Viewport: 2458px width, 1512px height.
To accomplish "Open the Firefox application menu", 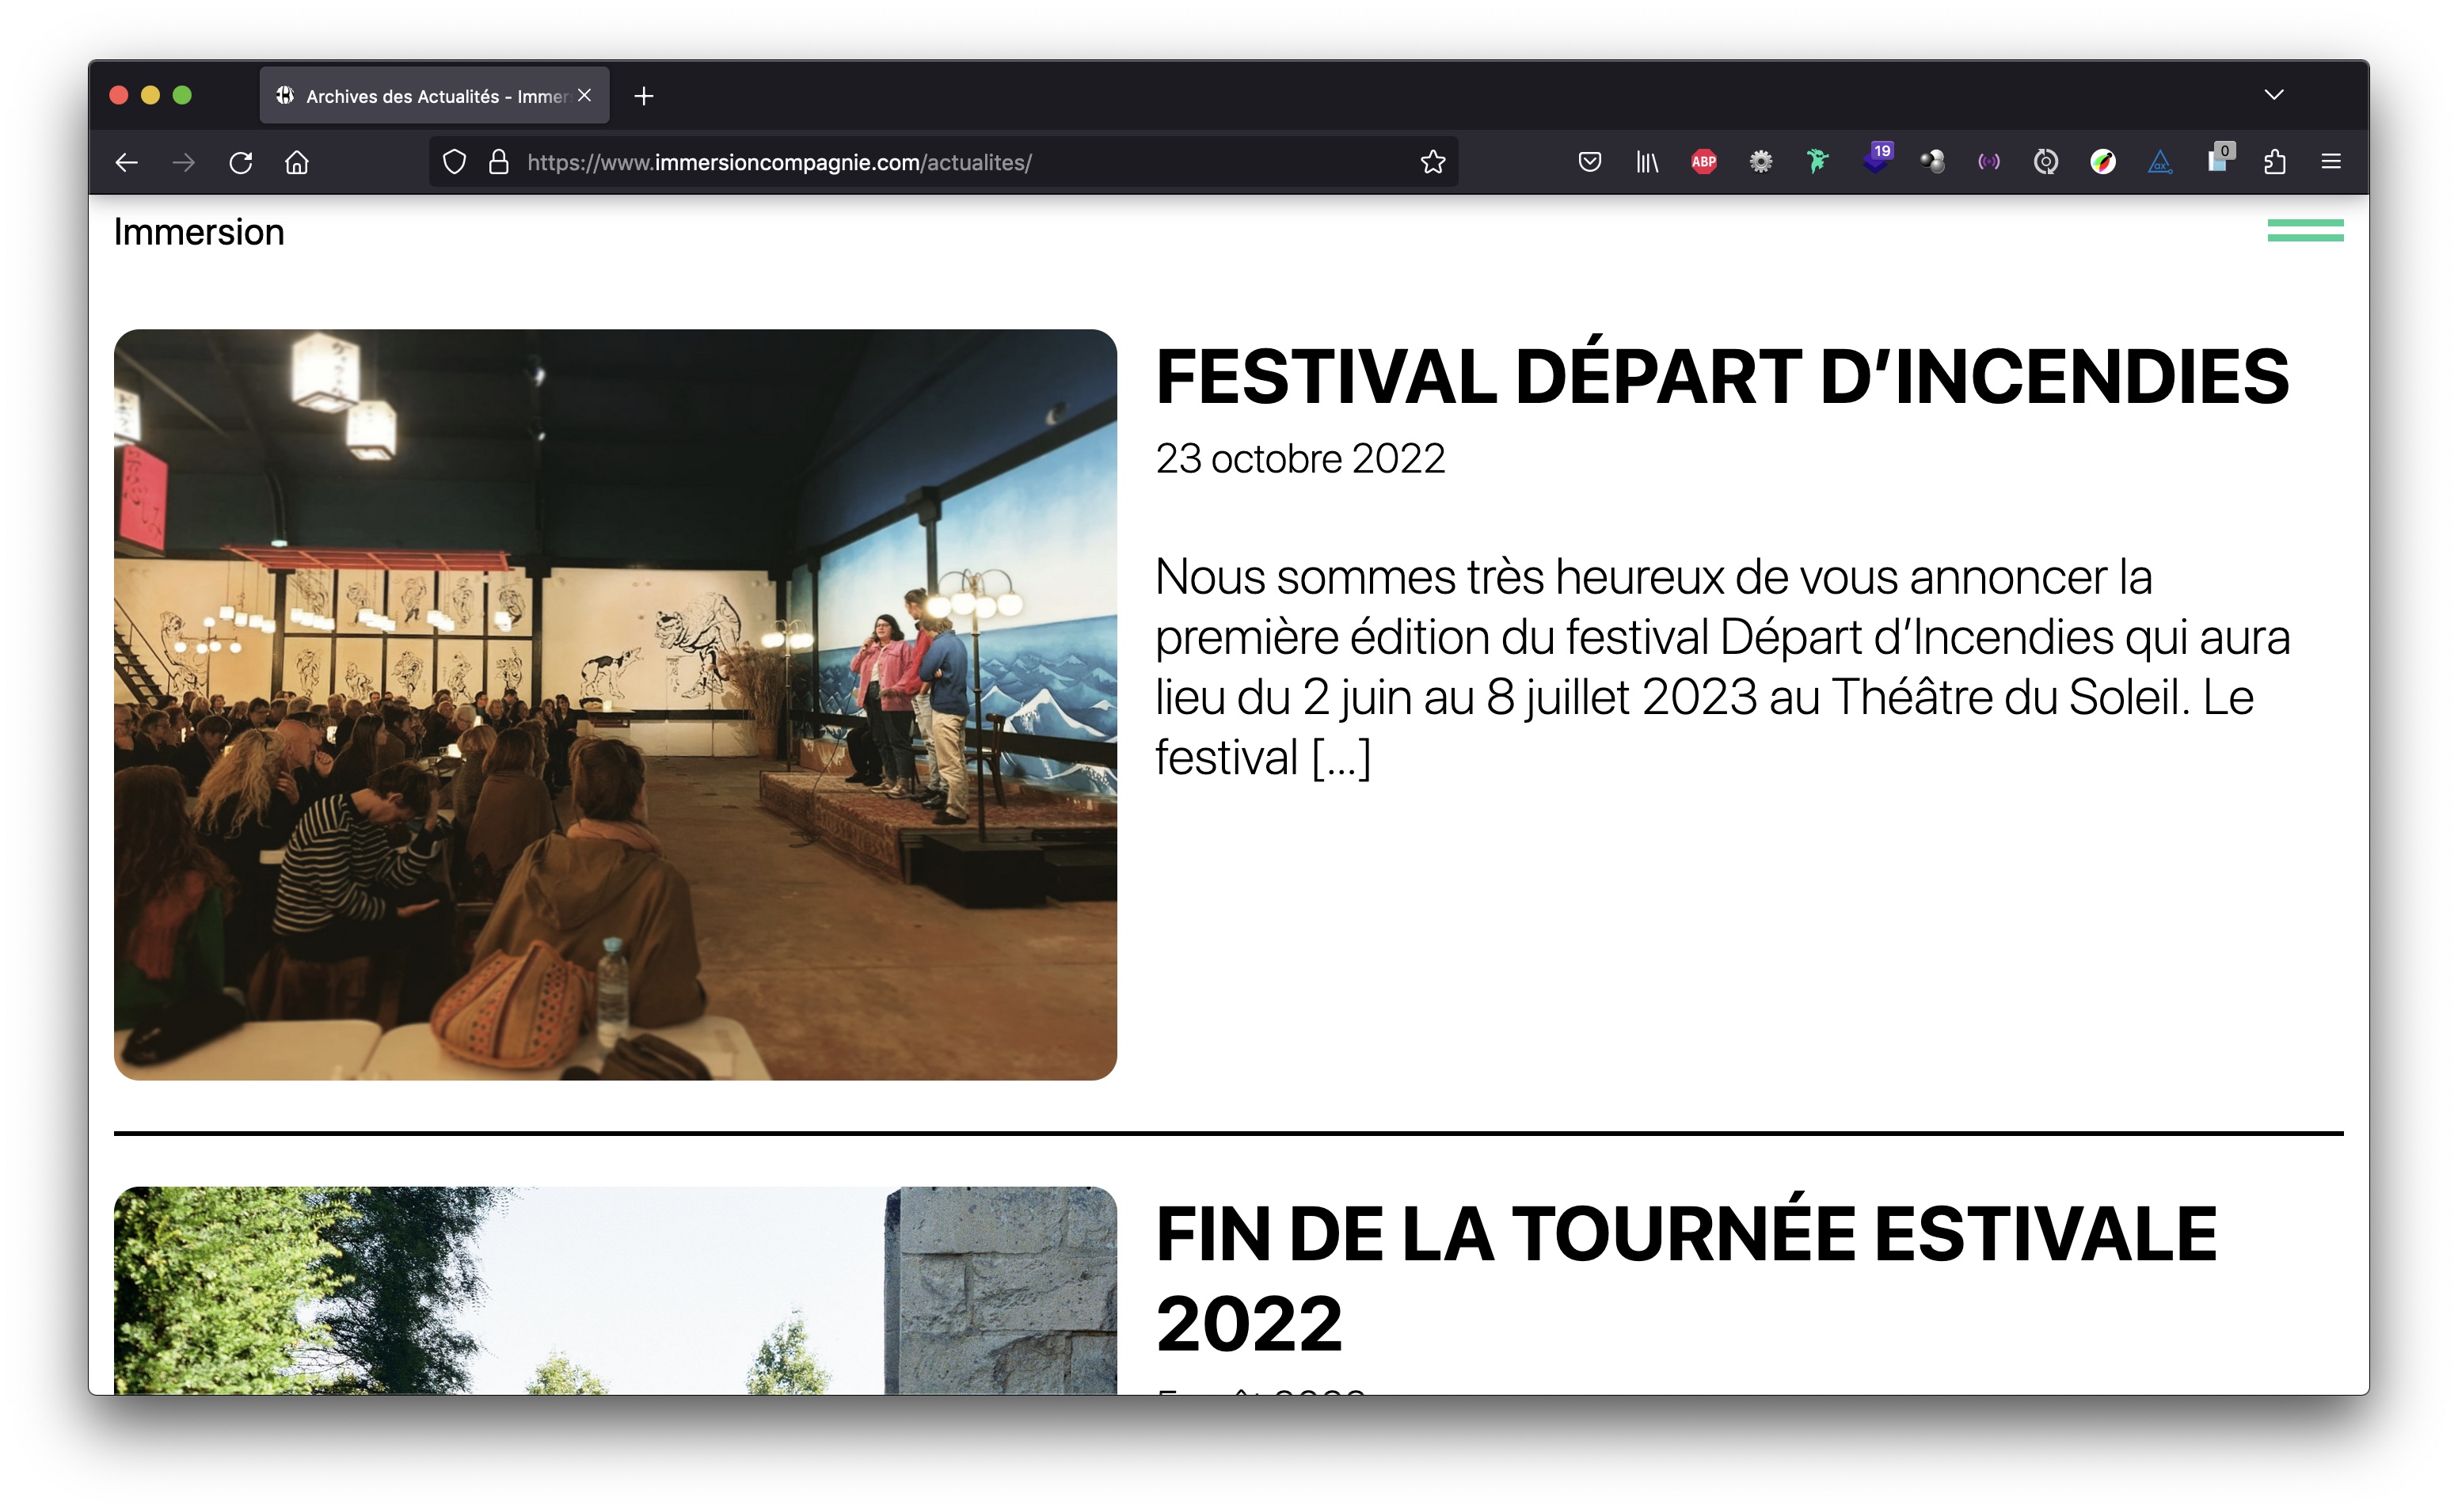I will tap(2331, 162).
